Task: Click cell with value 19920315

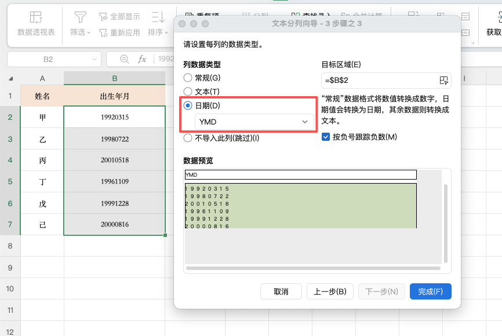Action: click(x=115, y=117)
